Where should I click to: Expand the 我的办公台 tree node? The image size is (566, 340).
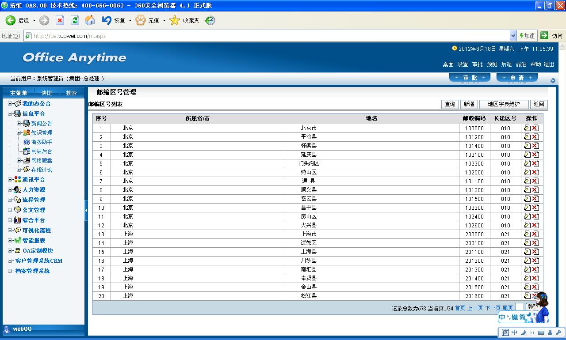(10, 104)
